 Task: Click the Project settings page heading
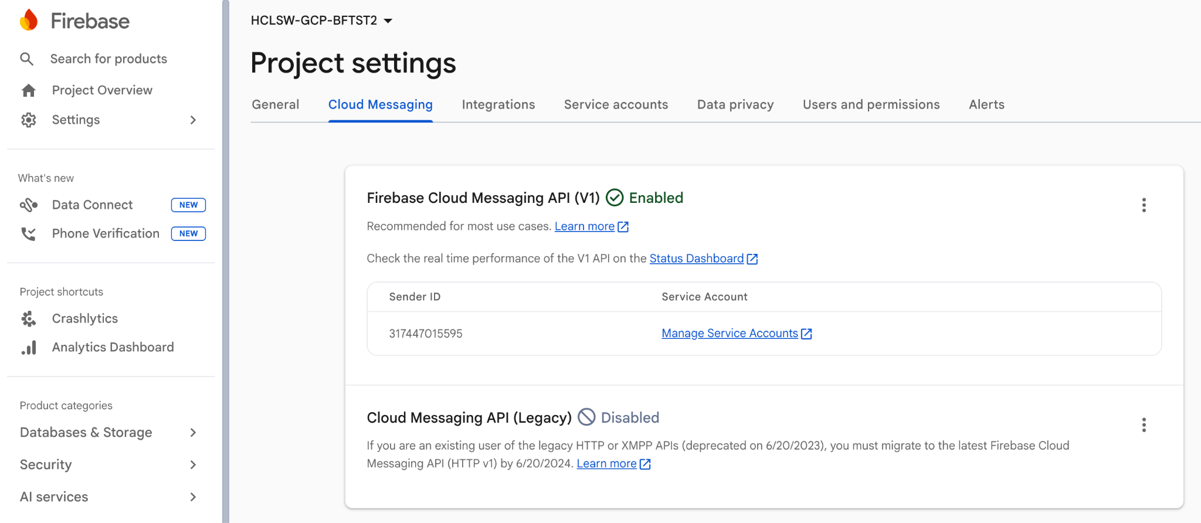tap(353, 63)
